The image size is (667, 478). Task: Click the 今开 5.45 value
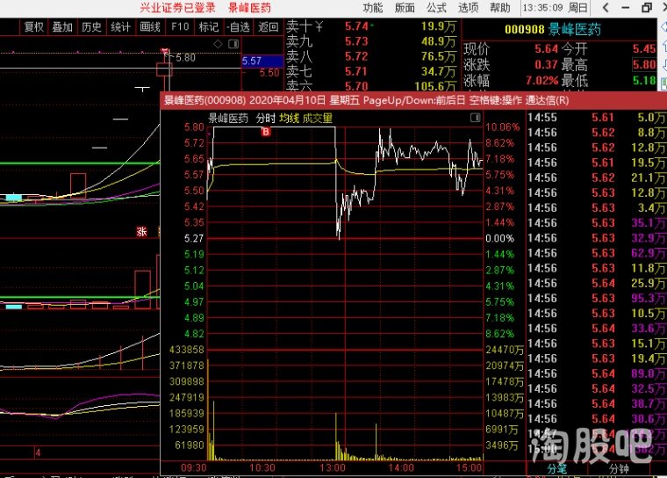(644, 49)
